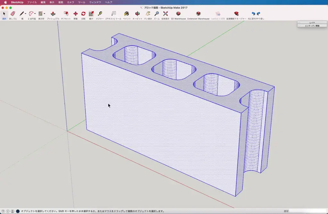The image size is (328, 214).
Task: Expand the Line tool variants arrow
Action: tap(26, 14)
